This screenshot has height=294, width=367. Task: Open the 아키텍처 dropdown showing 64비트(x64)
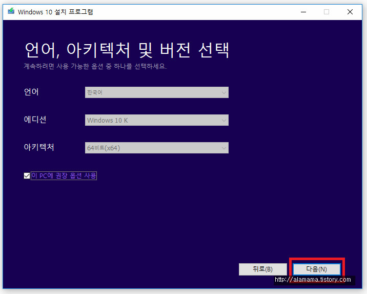(156, 148)
